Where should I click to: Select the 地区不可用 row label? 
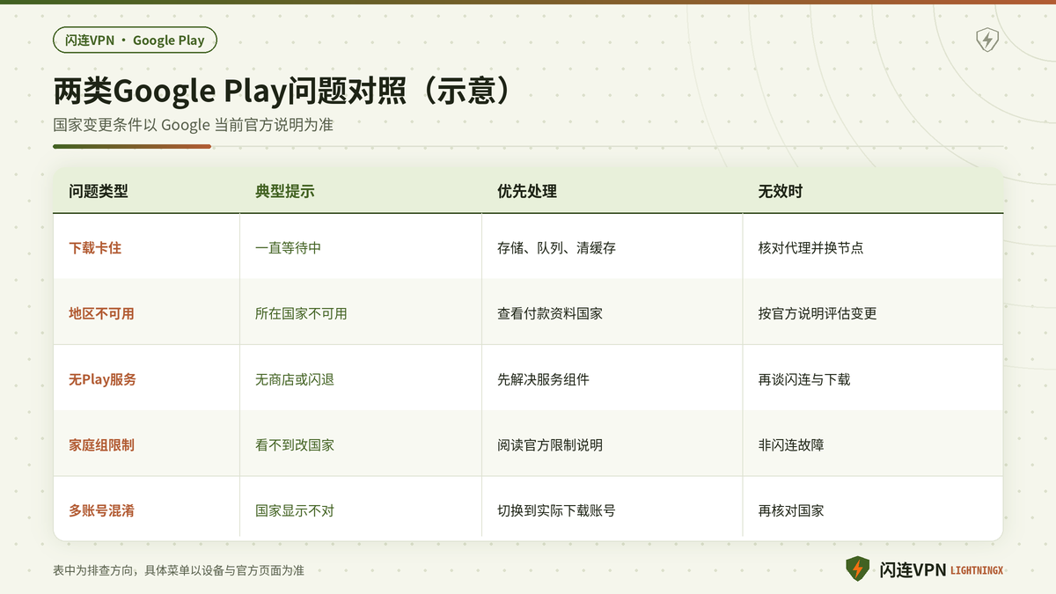tap(102, 313)
